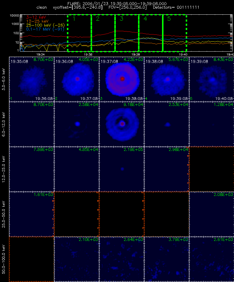Click the 3.0-6.0 keV image at 19:37:08
The width and height of the screenshot is (234, 282).
(121, 79)
